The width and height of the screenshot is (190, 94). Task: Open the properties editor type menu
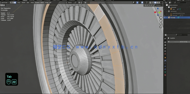click(166, 35)
